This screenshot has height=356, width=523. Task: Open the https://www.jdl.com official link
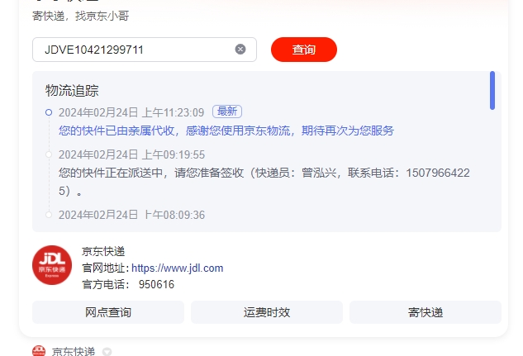(x=177, y=268)
